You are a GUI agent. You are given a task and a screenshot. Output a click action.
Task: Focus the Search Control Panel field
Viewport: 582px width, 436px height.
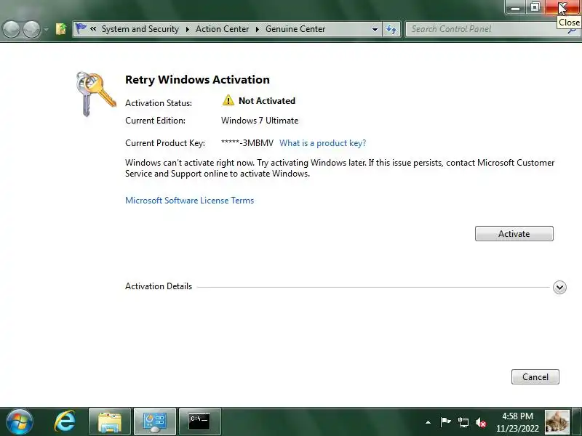click(486, 29)
